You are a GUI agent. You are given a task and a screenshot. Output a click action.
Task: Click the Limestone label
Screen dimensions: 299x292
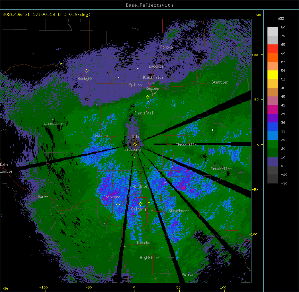click(53, 123)
